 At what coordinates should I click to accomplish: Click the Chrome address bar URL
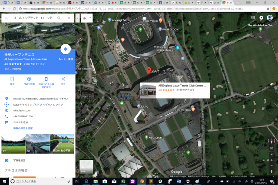pos(132,9)
